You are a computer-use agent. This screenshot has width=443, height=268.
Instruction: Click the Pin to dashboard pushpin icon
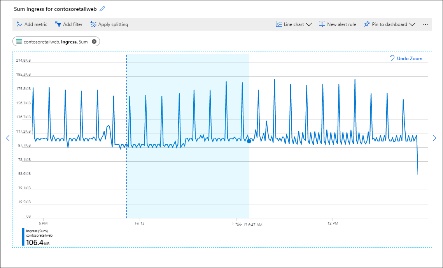366,24
